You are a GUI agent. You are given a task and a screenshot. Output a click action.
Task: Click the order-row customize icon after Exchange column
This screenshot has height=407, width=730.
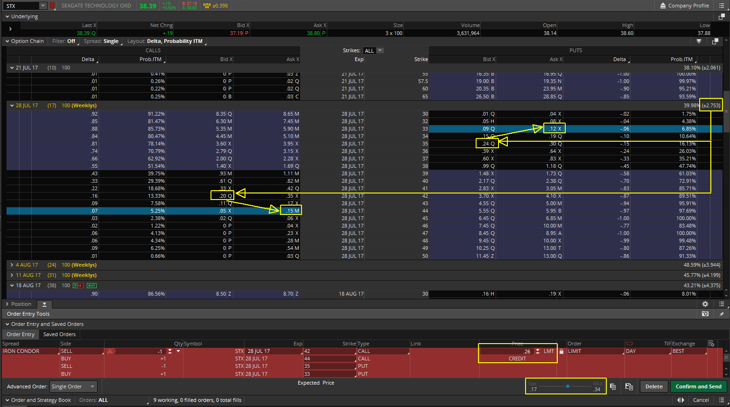711,344
